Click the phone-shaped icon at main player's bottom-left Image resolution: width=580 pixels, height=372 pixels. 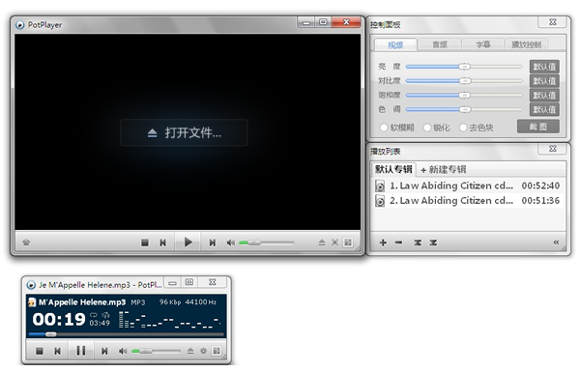[x=26, y=243]
